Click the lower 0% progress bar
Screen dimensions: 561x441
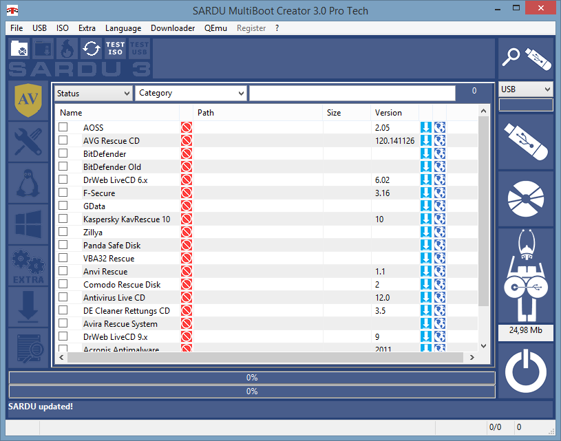(252, 391)
